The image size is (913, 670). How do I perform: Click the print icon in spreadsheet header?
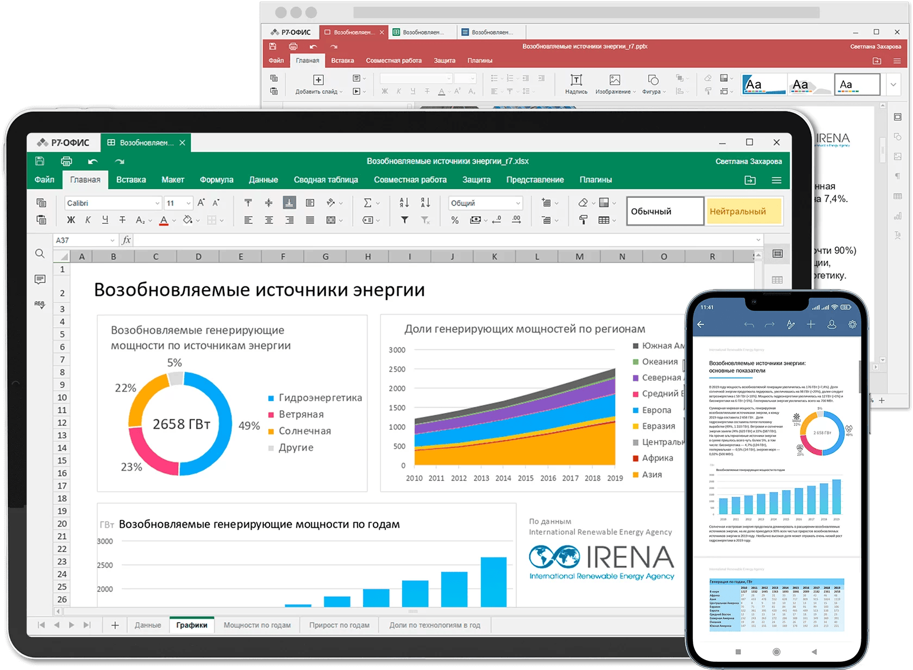(x=66, y=161)
